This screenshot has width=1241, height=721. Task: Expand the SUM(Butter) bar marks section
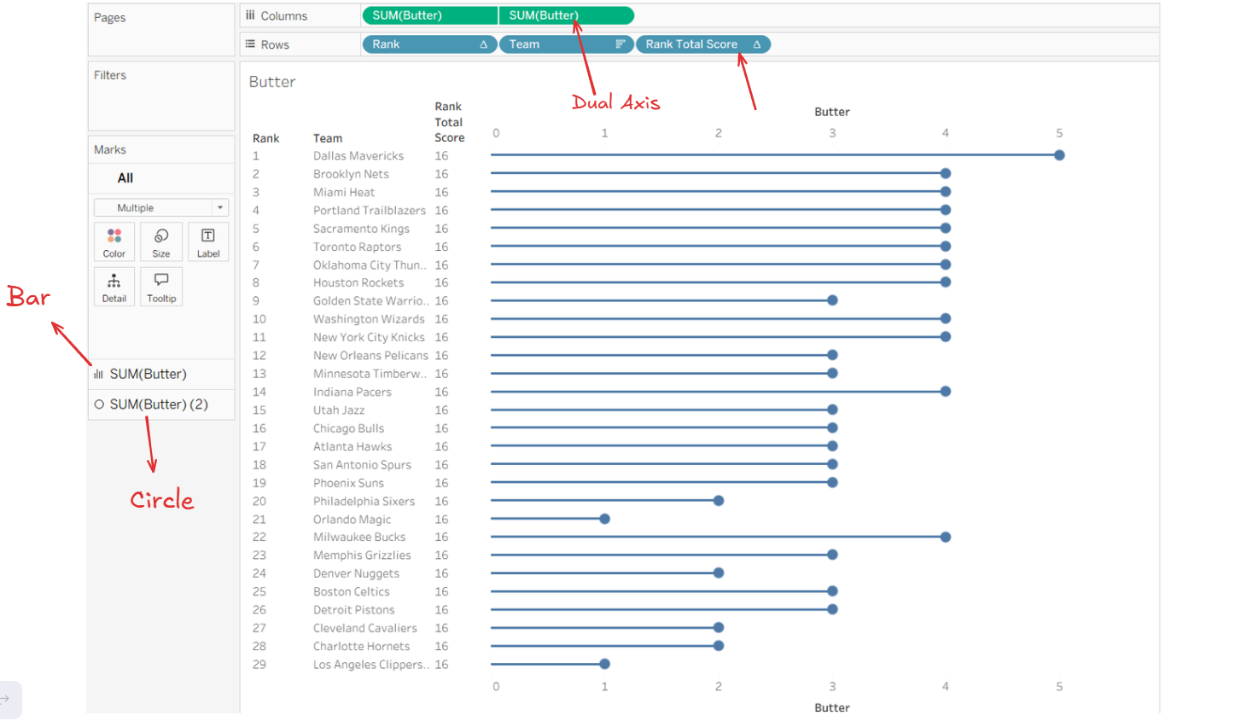(x=148, y=374)
